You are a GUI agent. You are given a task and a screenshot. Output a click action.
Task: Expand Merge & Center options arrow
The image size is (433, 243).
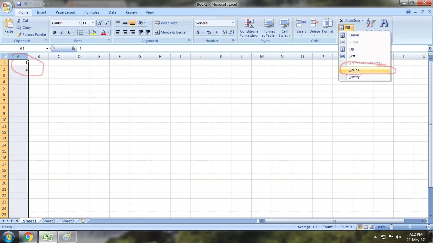click(x=189, y=32)
